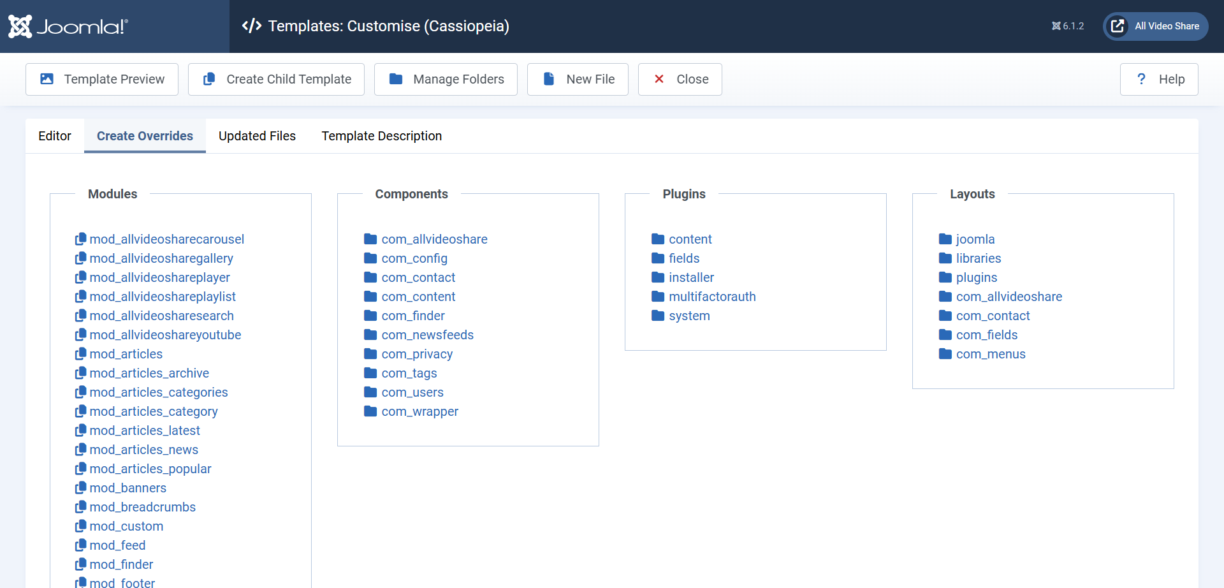The width and height of the screenshot is (1224, 588).
Task: Click the copy icon beside mod_feed
Action: [x=80, y=545]
